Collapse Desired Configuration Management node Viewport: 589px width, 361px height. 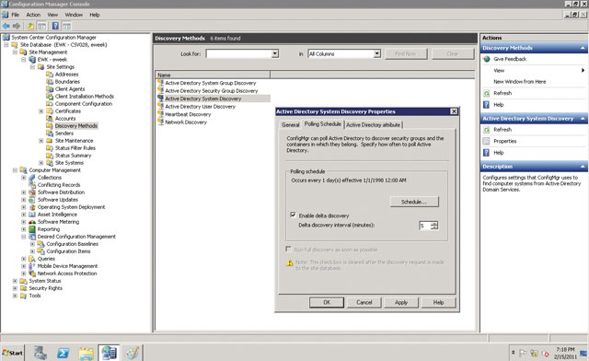(x=23, y=237)
